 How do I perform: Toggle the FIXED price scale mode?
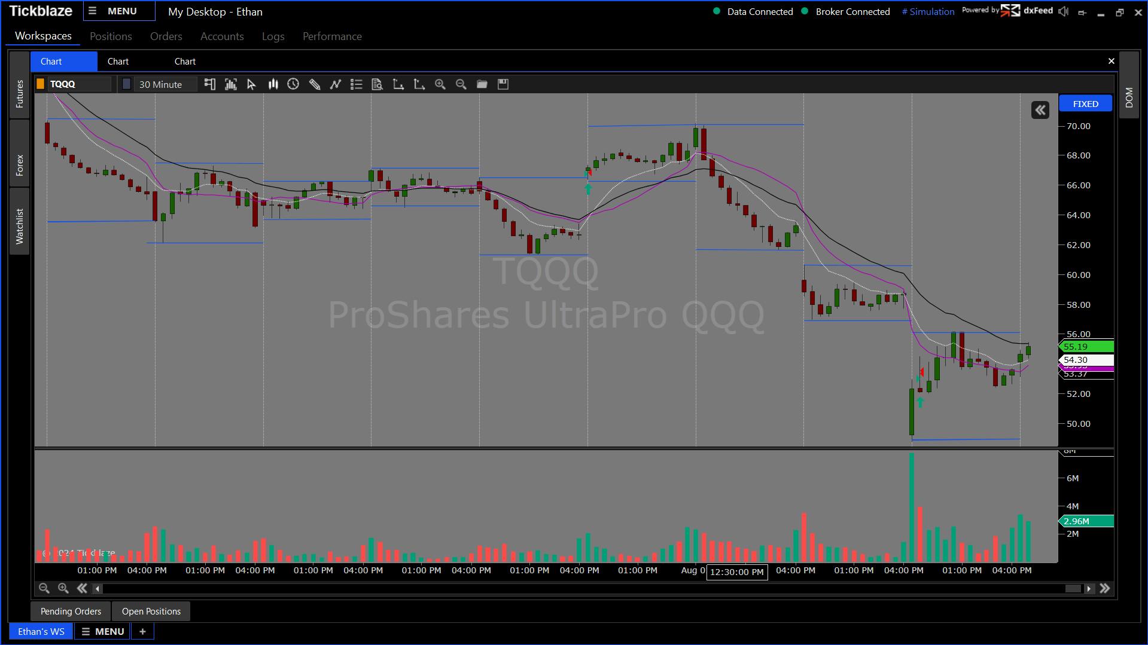(x=1085, y=103)
